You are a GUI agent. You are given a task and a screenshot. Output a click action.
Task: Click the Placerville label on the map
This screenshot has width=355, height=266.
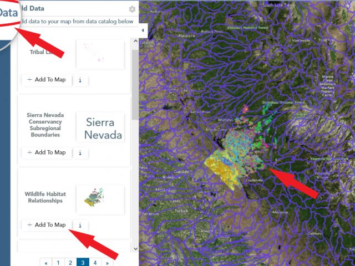[x=186, y=35]
